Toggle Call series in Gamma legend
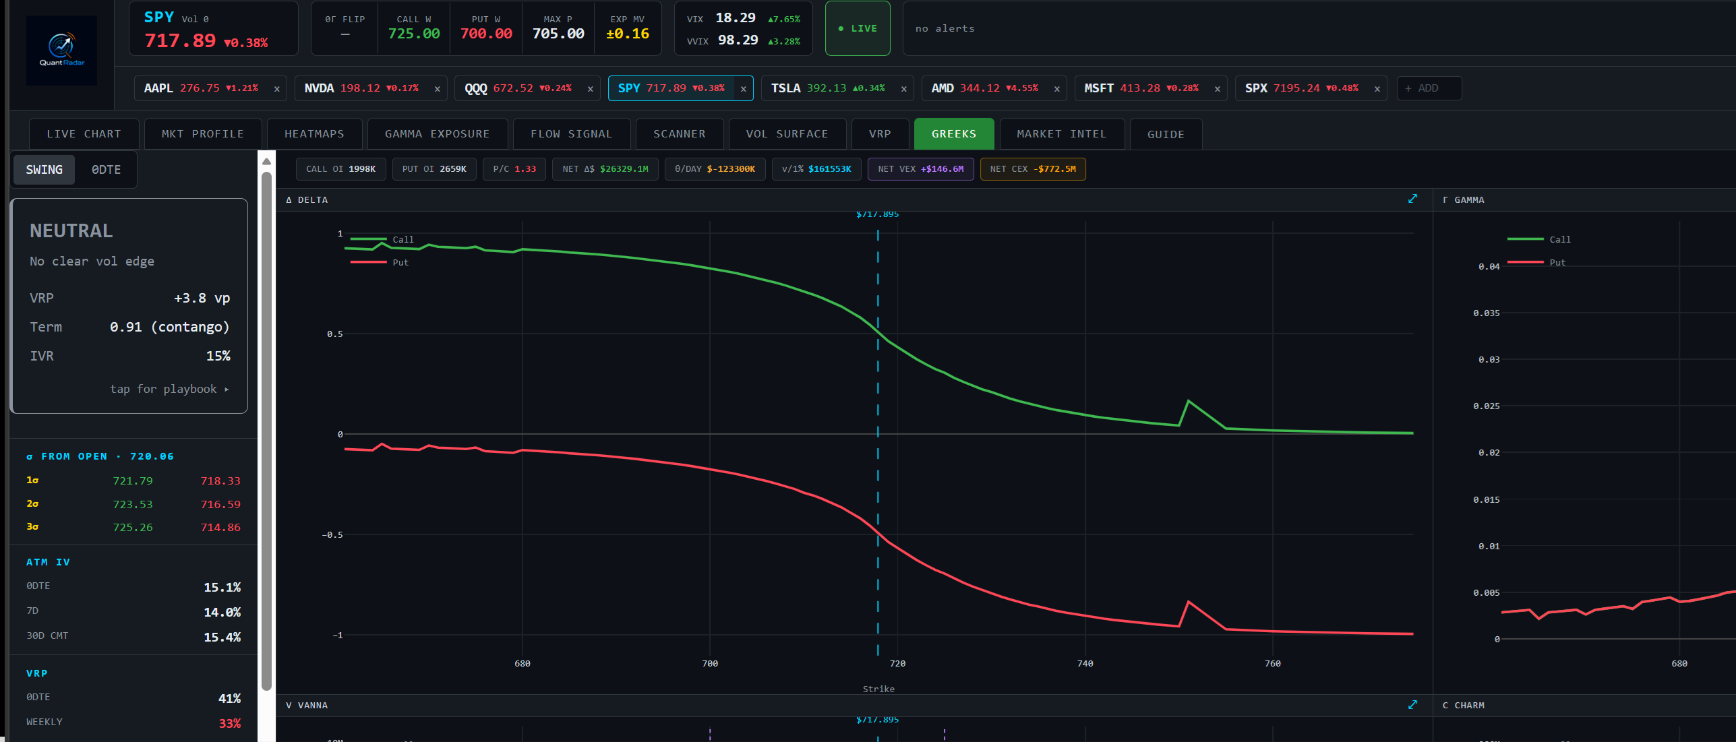The image size is (1736, 742). pyautogui.click(x=1539, y=239)
